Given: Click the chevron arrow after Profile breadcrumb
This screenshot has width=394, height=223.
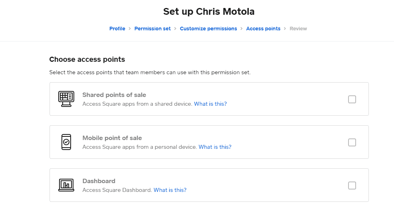Looking at the screenshot, I should tap(130, 29).
